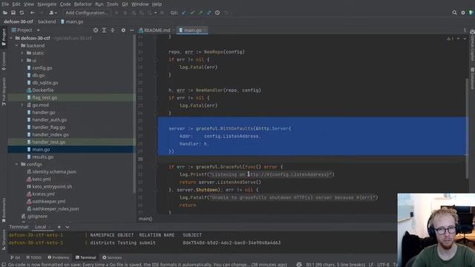Viewport: 475px width, 267px height.
Task: Navigate back with the left arrow icon
Action: [x=32, y=13]
